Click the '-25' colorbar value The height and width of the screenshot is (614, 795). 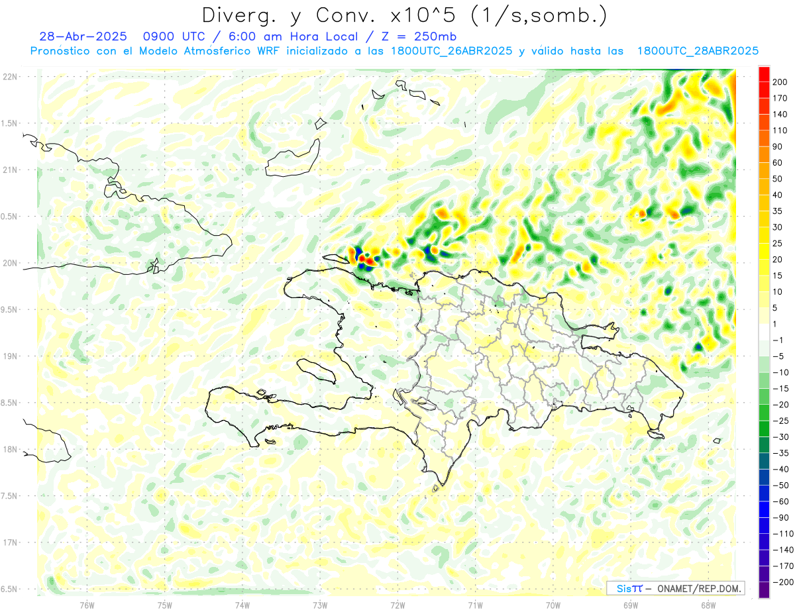pyautogui.click(x=782, y=421)
